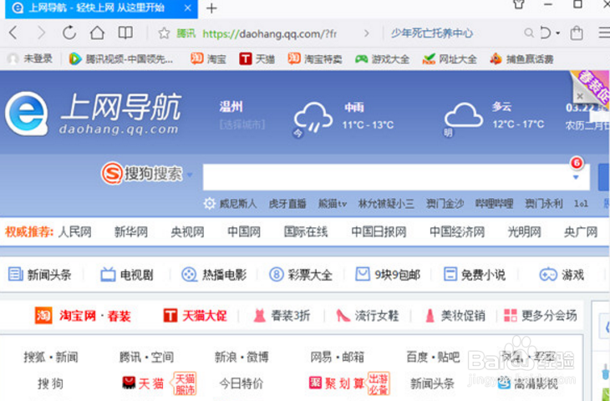
Task: Open 中国日报网 link
Action: (379, 232)
